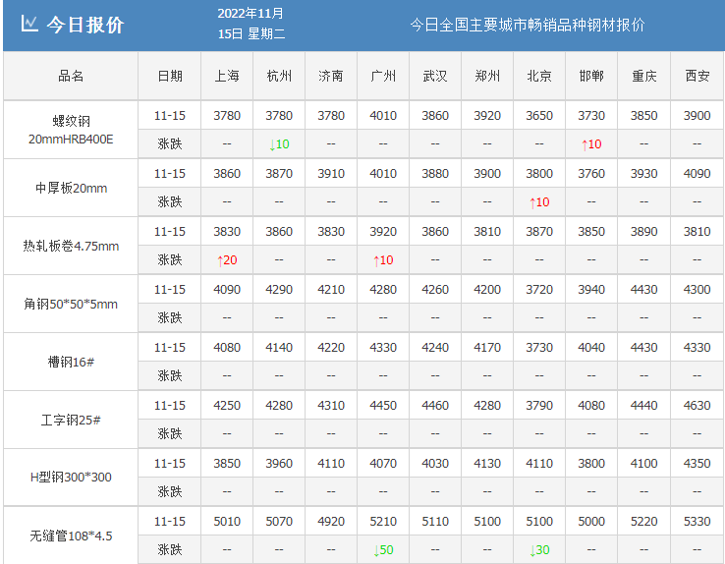The height and width of the screenshot is (564, 725).
Task: Open the H型钢300*300 product row
Action: [71, 478]
